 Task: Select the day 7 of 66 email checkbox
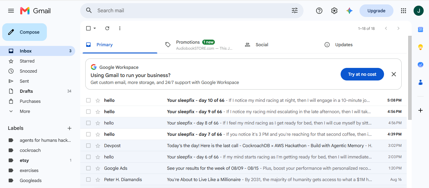[88, 134]
